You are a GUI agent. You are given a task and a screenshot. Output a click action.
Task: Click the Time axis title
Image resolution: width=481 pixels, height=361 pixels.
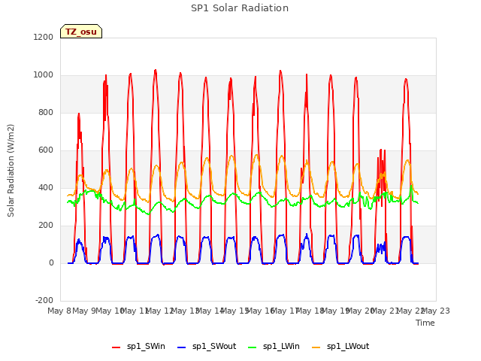click(425, 323)
